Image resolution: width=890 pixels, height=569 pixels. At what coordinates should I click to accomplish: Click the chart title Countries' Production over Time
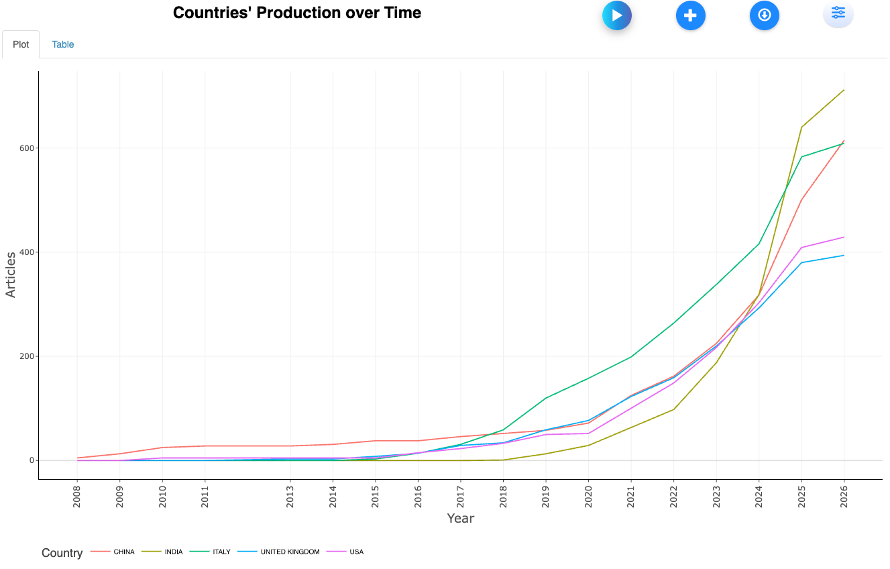[x=297, y=13]
